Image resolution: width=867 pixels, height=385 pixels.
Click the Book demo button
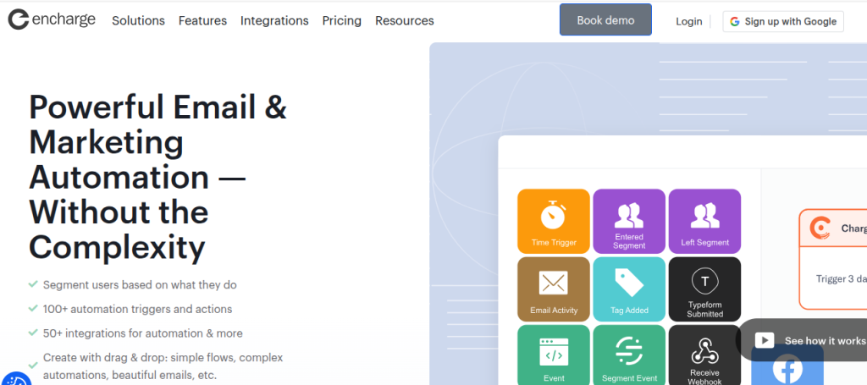(x=605, y=20)
